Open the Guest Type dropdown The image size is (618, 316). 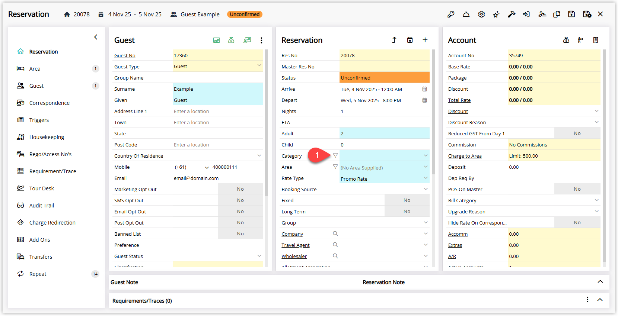tap(259, 65)
